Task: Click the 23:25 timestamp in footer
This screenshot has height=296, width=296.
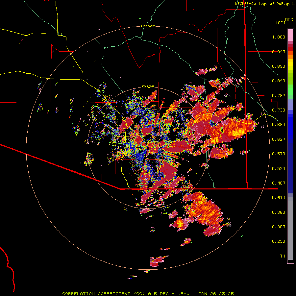Action: [x=226, y=294]
